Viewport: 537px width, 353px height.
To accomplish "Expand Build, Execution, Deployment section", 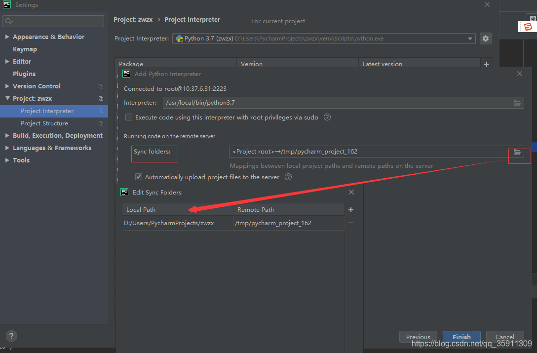I will click(7, 135).
